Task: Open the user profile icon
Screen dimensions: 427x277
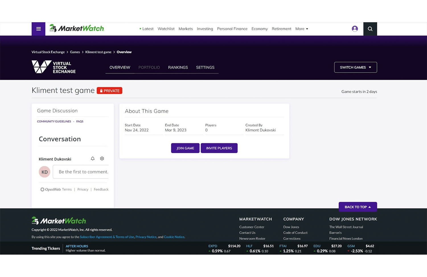Action: tap(355, 29)
